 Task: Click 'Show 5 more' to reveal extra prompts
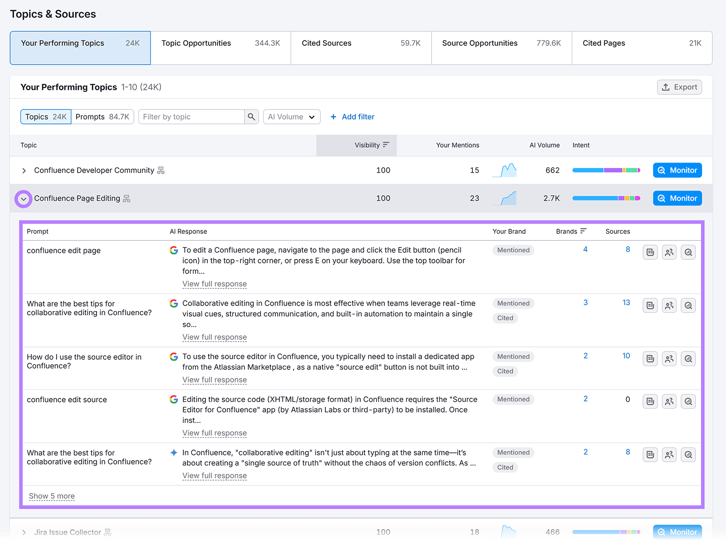[x=51, y=496]
